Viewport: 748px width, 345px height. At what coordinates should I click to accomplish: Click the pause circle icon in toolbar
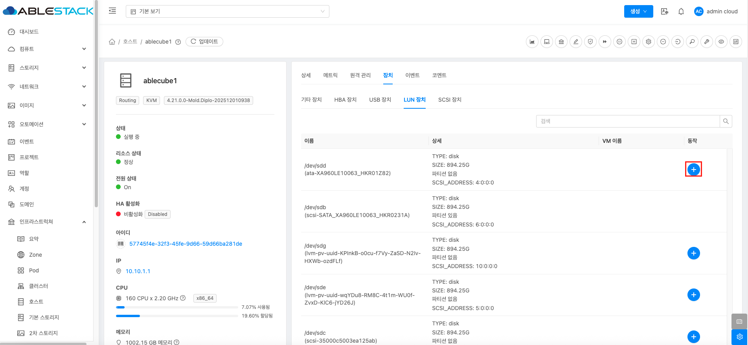pyautogui.click(x=619, y=42)
